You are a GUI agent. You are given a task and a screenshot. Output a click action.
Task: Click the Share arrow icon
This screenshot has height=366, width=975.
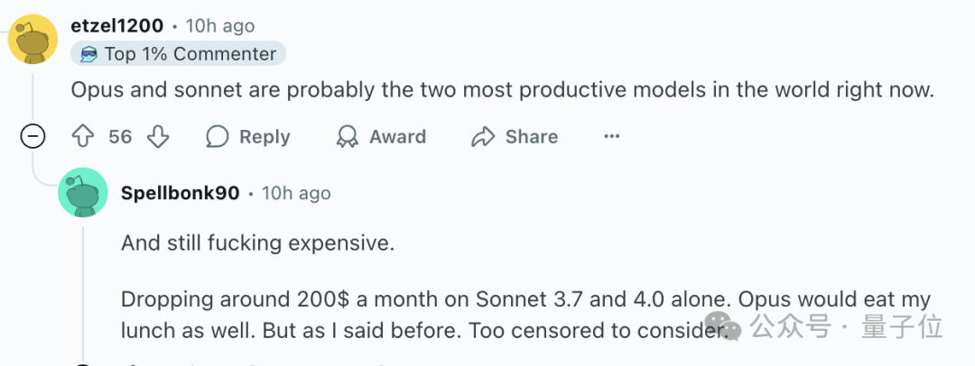[482, 136]
